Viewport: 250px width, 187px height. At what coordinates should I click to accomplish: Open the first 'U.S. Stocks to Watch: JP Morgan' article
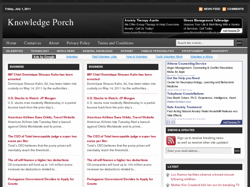click(32, 98)
